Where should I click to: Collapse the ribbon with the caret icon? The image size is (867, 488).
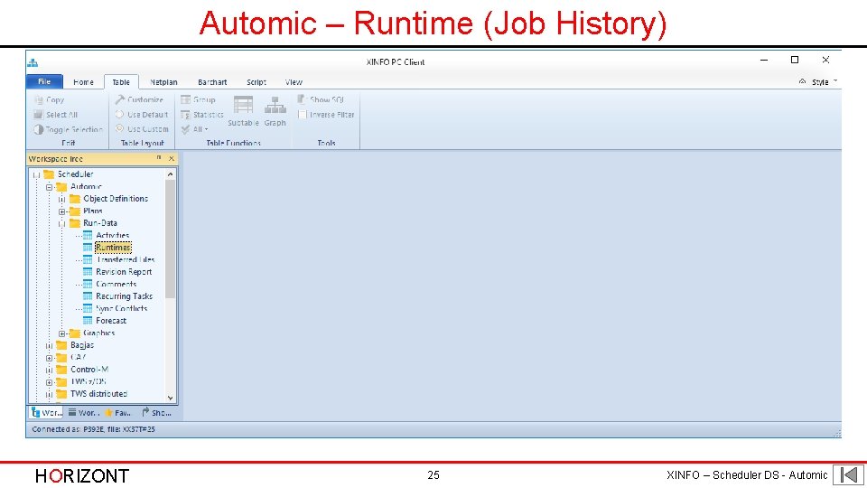(802, 81)
